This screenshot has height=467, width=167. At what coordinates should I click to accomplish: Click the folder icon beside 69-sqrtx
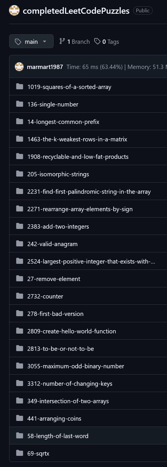click(x=19, y=453)
